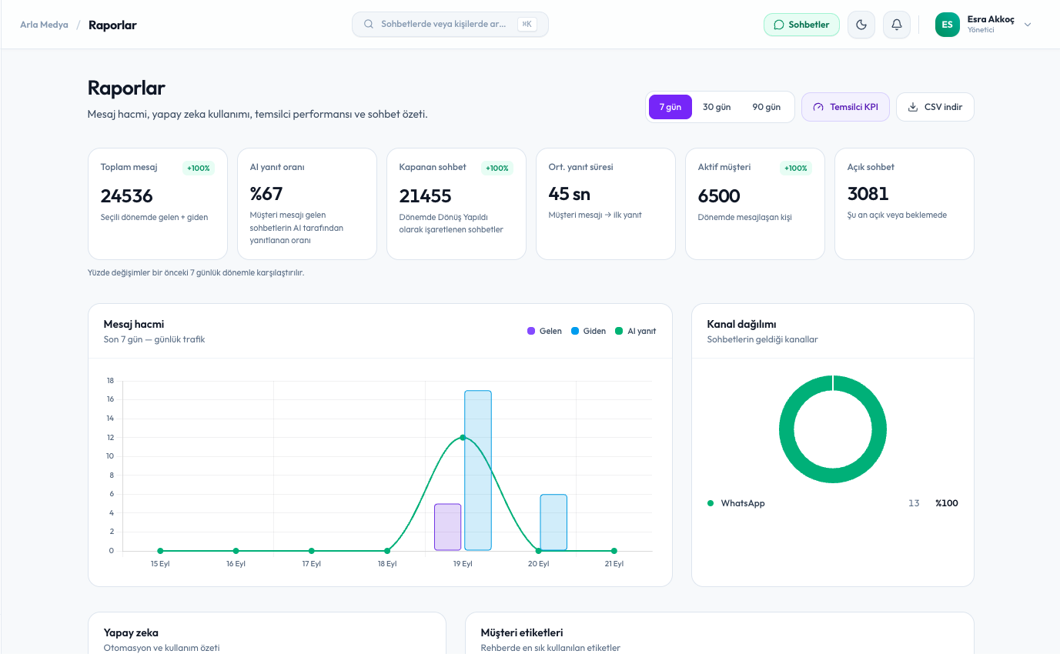Viewport: 1060px width, 654px height.
Task: Click the %100 WhatsApp share value
Action: [x=947, y=503]
